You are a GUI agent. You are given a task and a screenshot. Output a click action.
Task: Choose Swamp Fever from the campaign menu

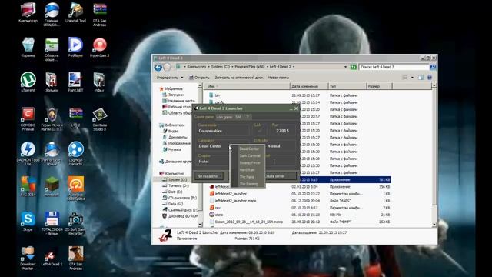[250, 162]
